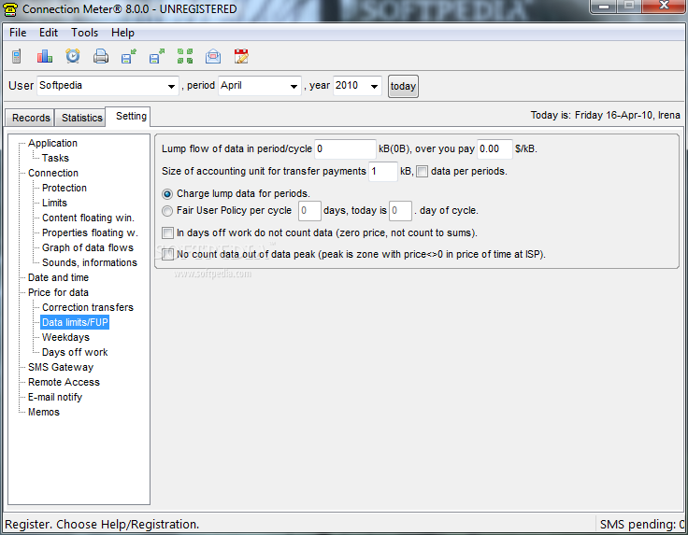
Task: Click the floppy disk export icon
Action: tap(157, 56)
